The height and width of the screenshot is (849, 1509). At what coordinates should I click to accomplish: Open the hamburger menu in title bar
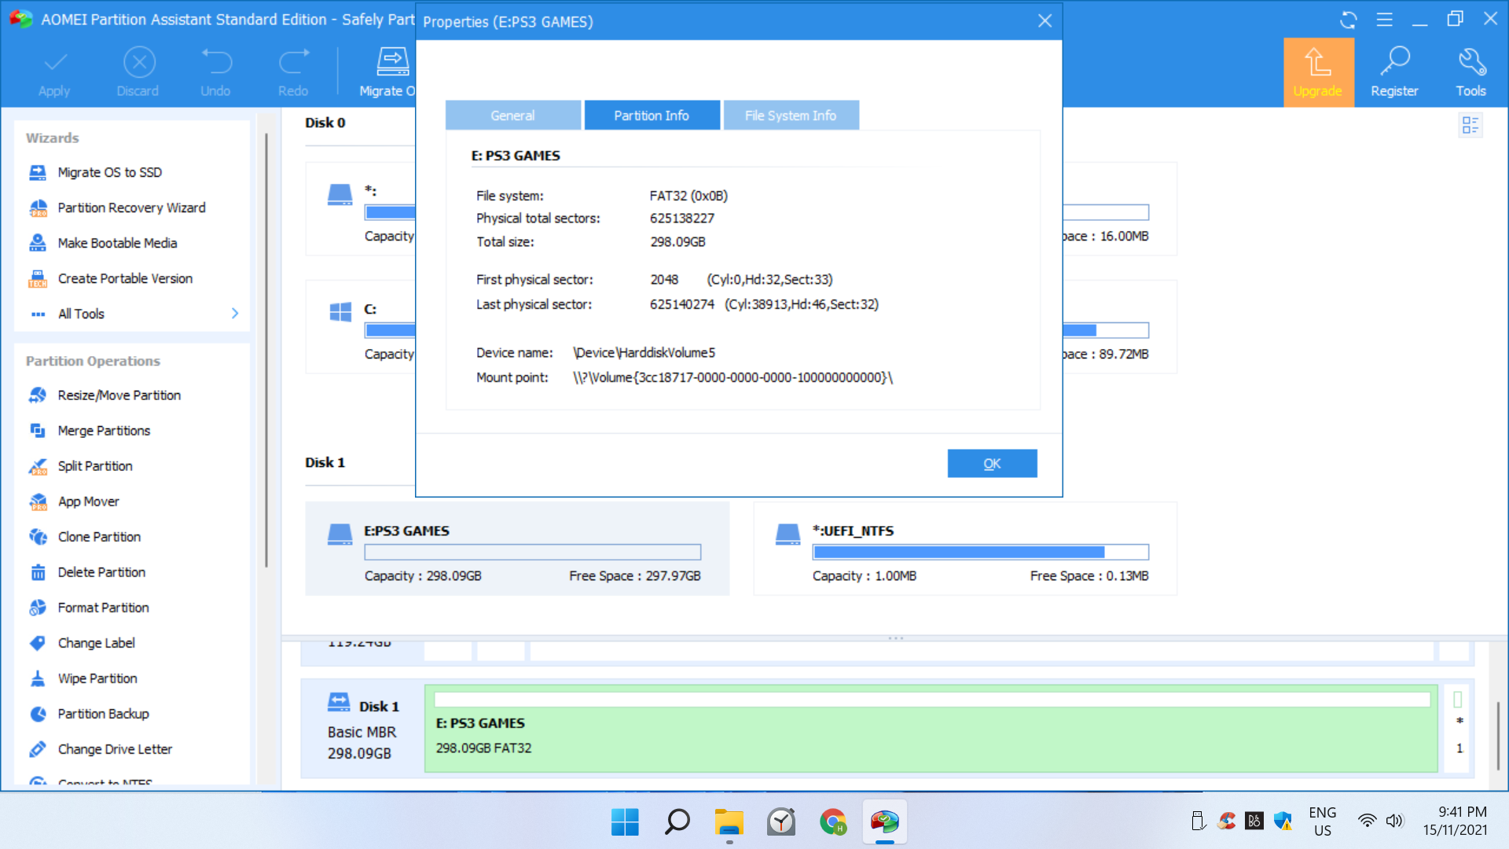1385,20
